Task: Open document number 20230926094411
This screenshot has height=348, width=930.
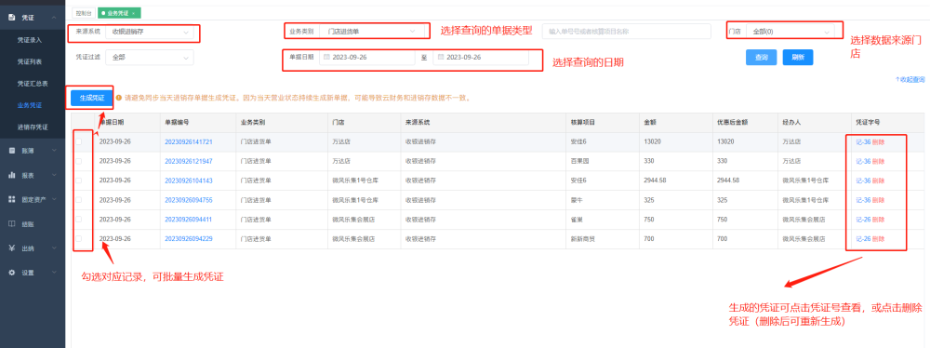Action: 189,220
